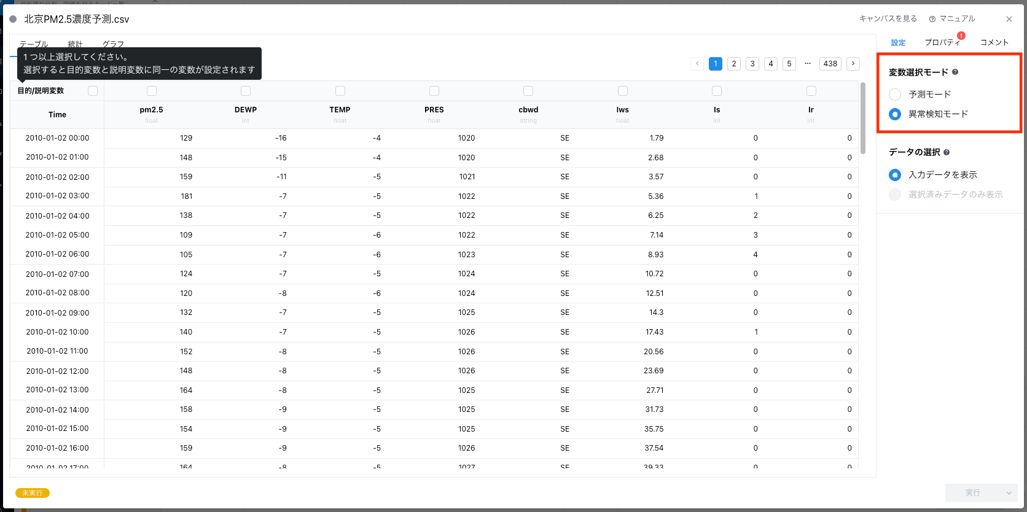This screenshot has height=512, width=1027.
Task: Go to page 3
Action: coord(752,64)
